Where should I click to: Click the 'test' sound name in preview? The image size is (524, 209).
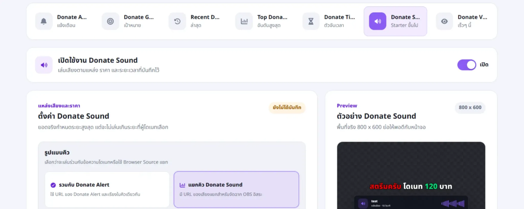click(x=374, y=201)
